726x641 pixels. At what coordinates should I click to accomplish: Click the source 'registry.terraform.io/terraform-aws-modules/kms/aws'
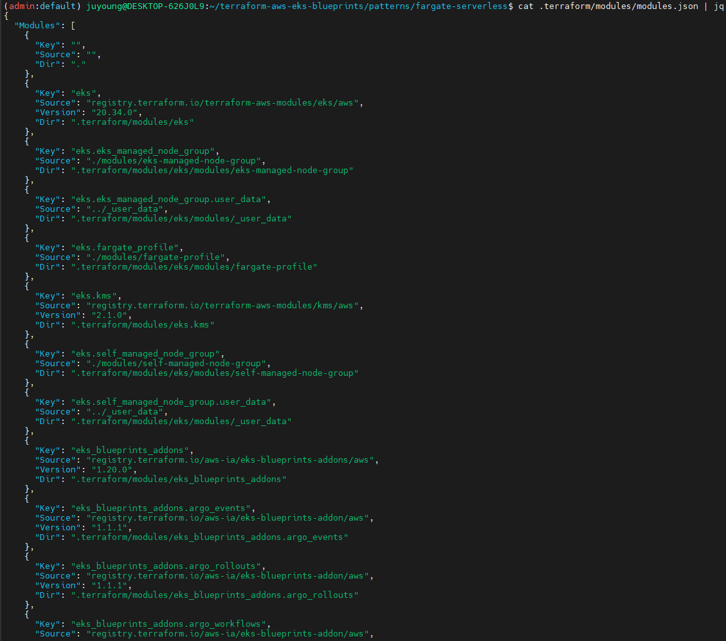(222, 306)
